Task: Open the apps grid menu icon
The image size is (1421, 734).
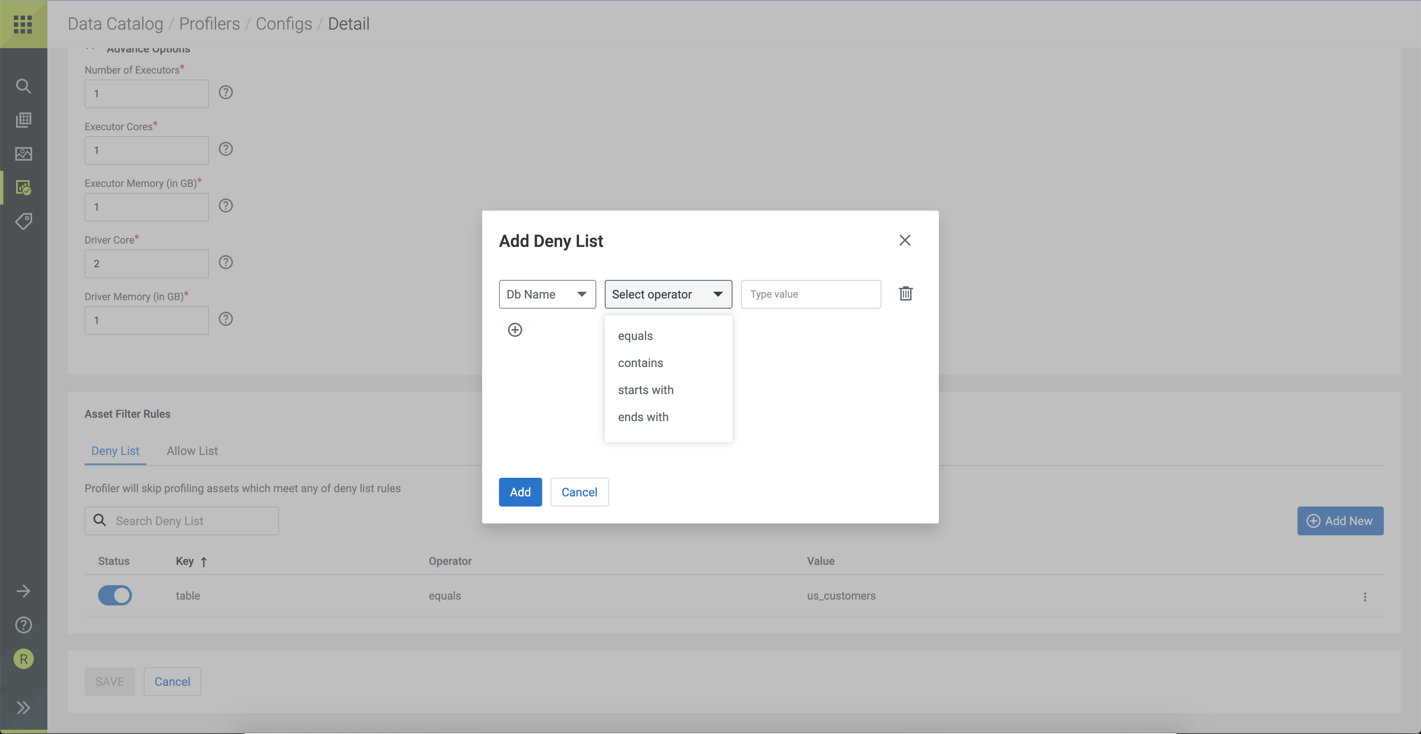Action: (23, 24)
